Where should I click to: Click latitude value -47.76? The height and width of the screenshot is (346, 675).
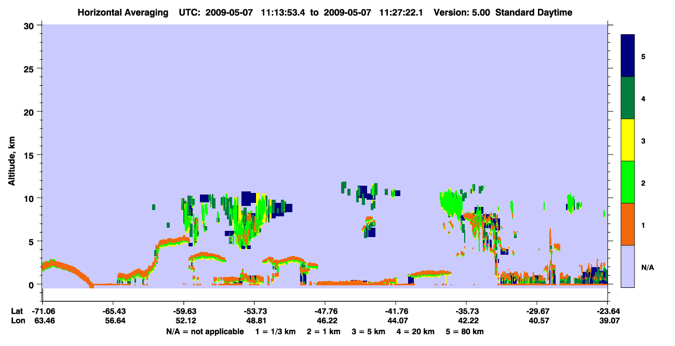click(x=325, y=311)
